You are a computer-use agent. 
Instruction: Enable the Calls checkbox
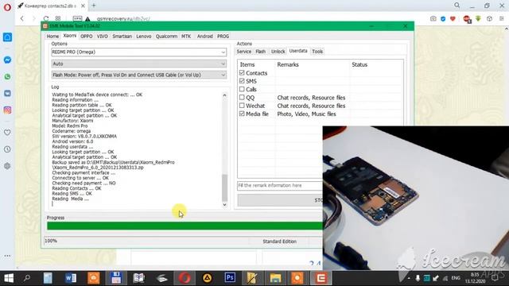[242, 89]
